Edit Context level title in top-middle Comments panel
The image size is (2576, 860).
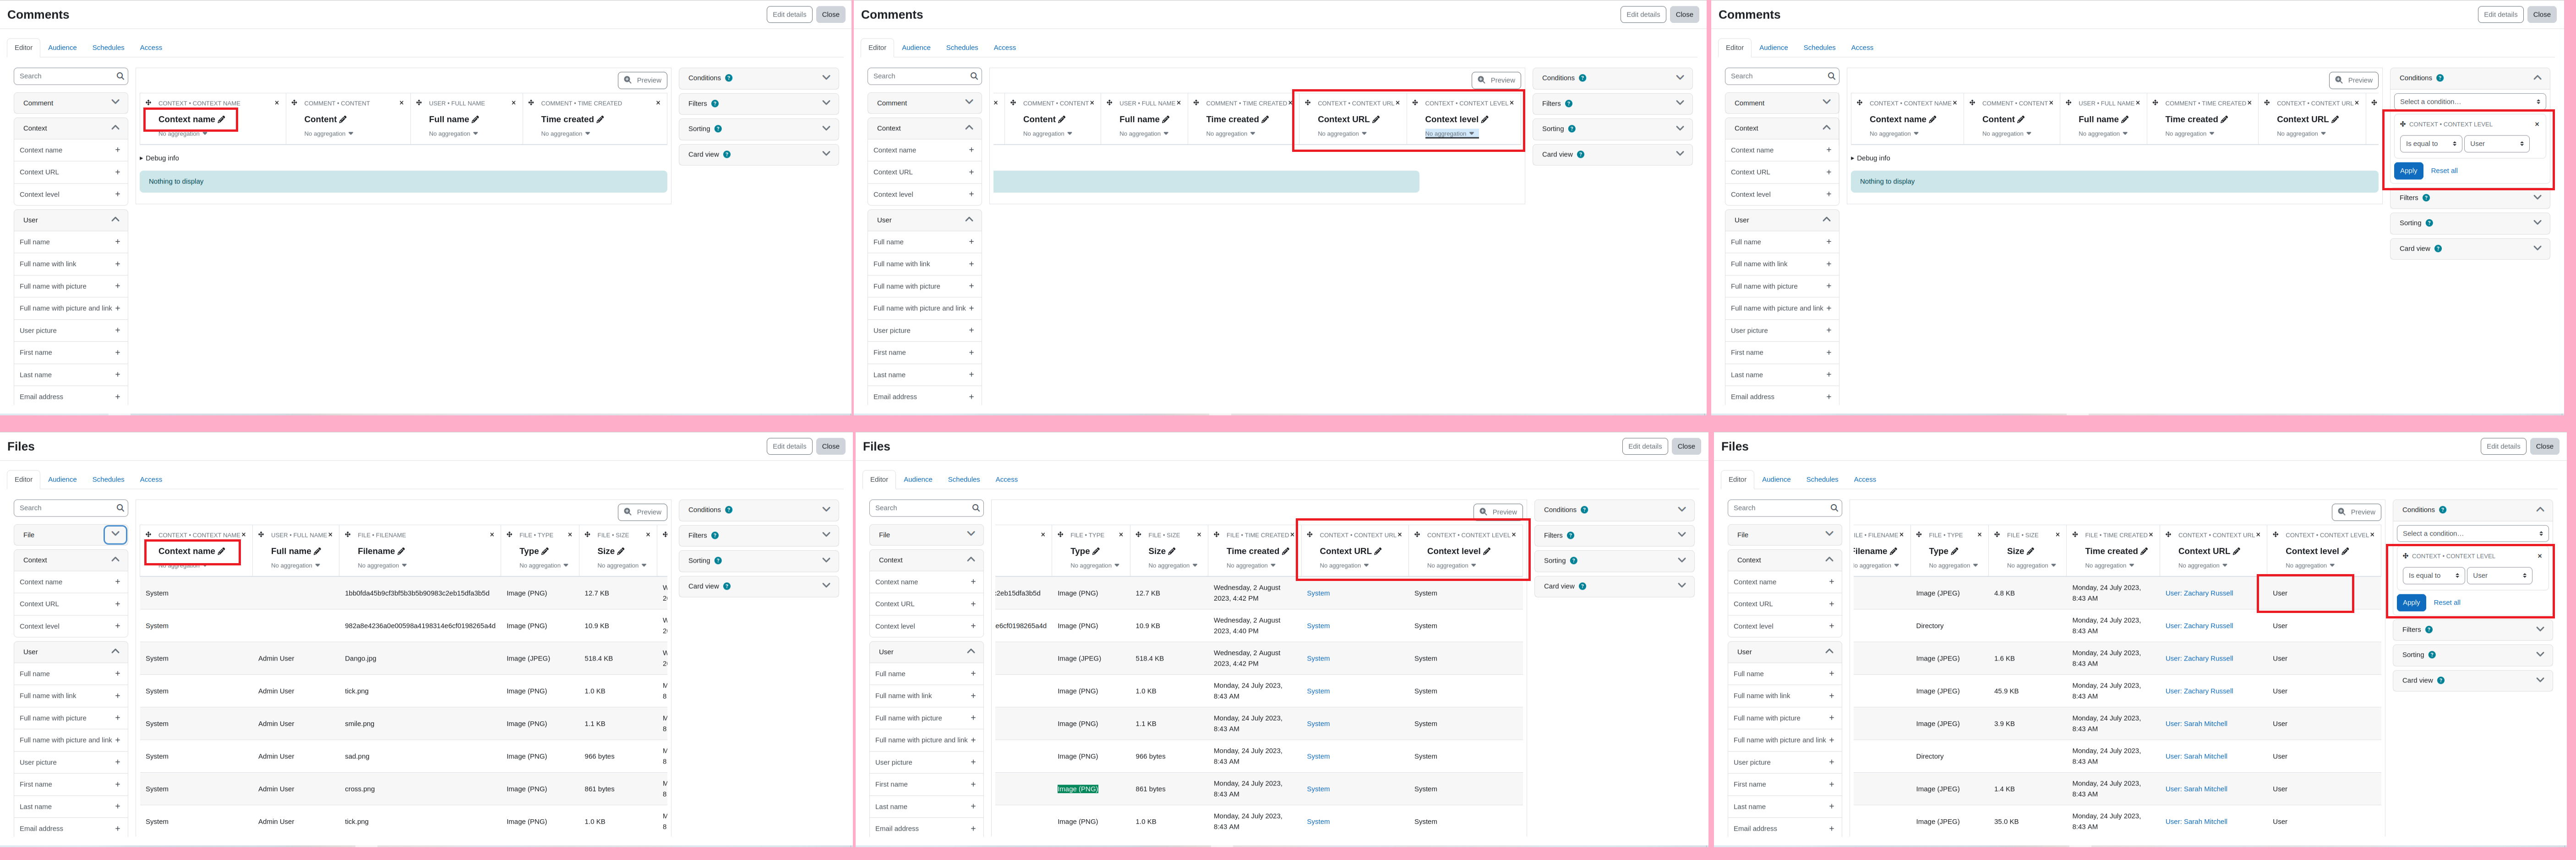(x=1485, y=119)
